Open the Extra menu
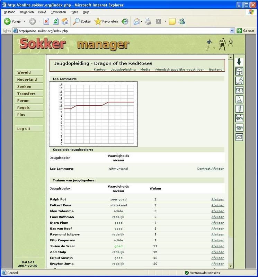The image size is (258, 277). 74,12
